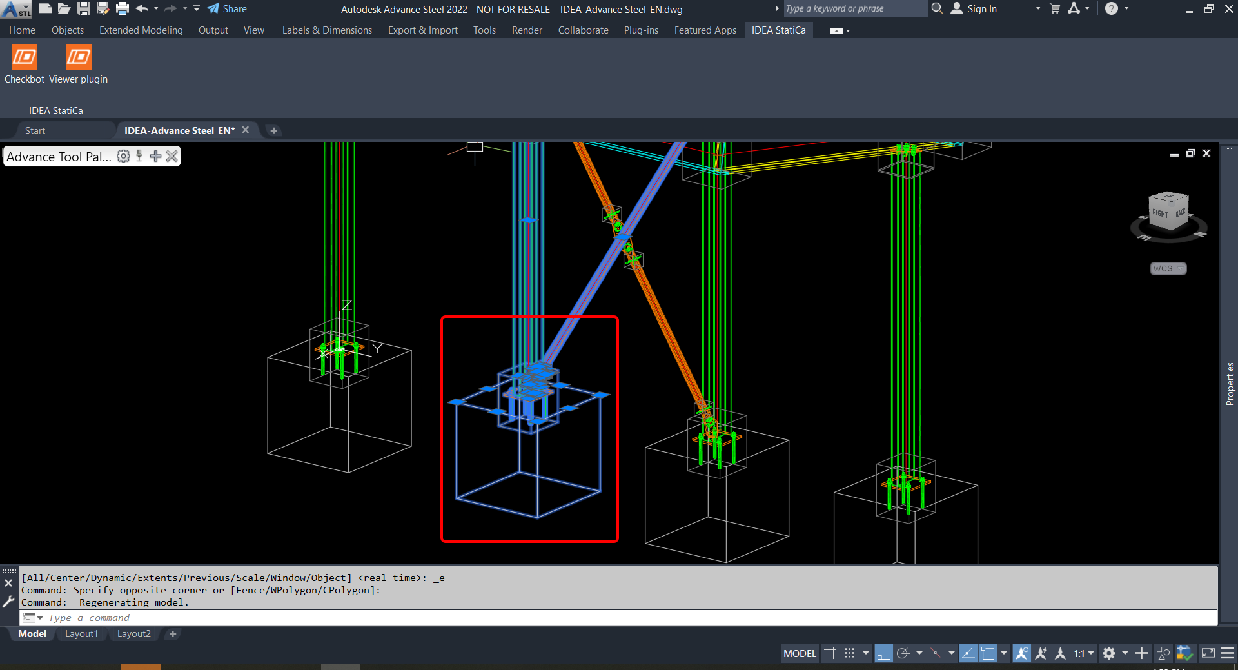Expand the annotation scale 1:1 dropdown

[1091, 653]
